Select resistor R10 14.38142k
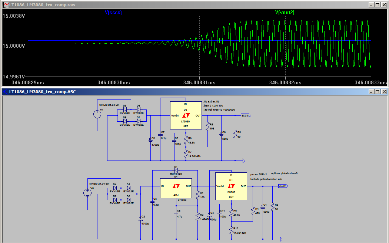The image size is (389, 243). coord(231,231)
